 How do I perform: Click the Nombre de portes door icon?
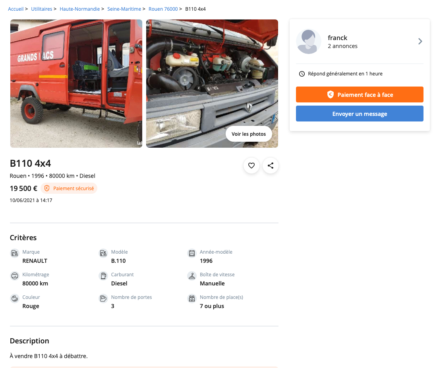(x=103, y=299)
